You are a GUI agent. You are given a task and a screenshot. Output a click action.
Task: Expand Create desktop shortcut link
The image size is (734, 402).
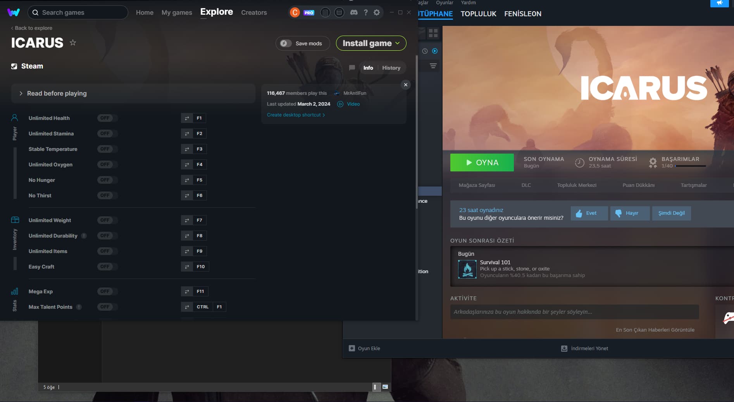pos(296,115)
